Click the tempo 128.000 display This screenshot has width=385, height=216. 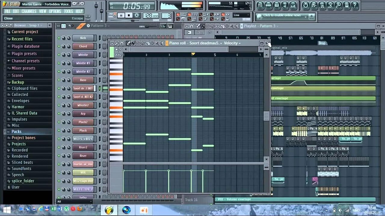tap(151, 16)
